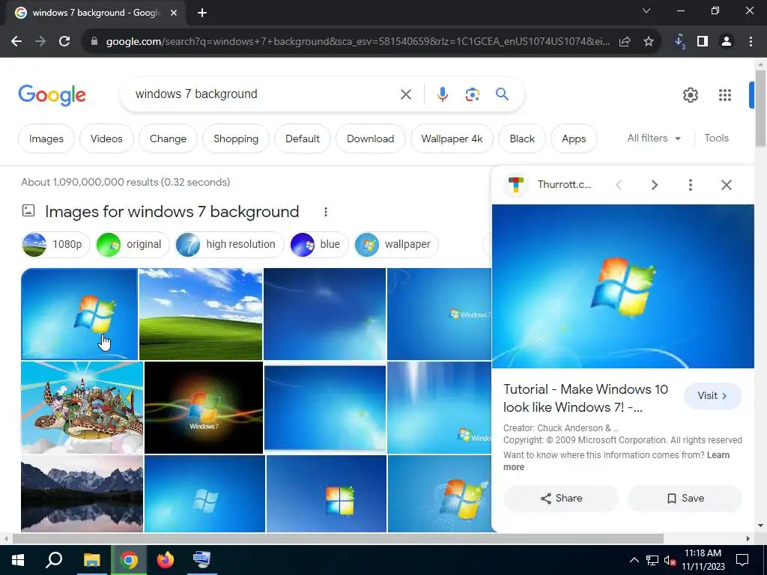Select the Shopping filter chip

click(236, 139)
